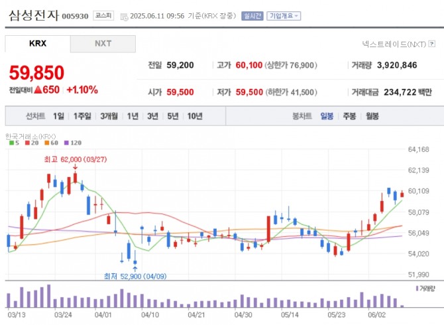
Task: Click the change percentage +1.10%
Action: point(82,90)
